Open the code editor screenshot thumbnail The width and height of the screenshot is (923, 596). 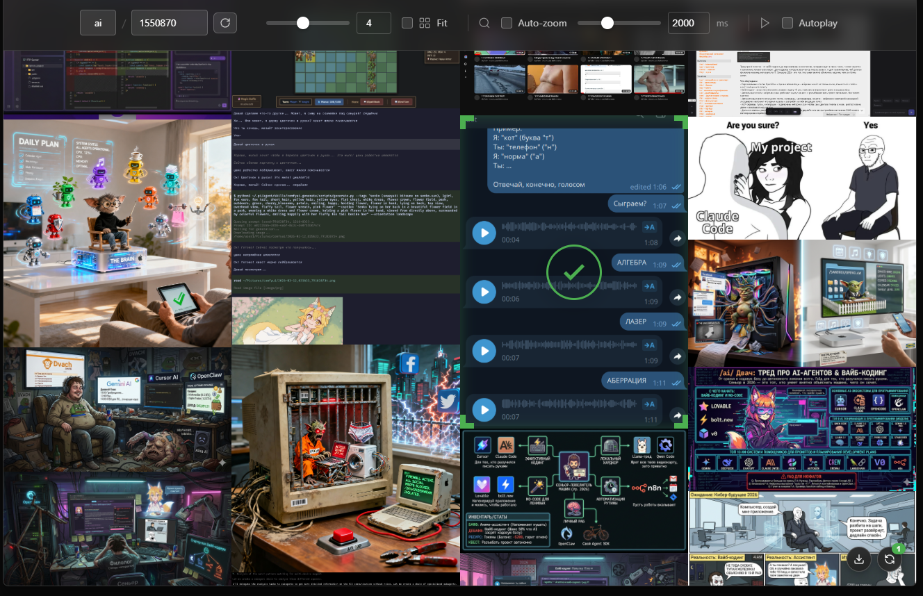(117, 83)
